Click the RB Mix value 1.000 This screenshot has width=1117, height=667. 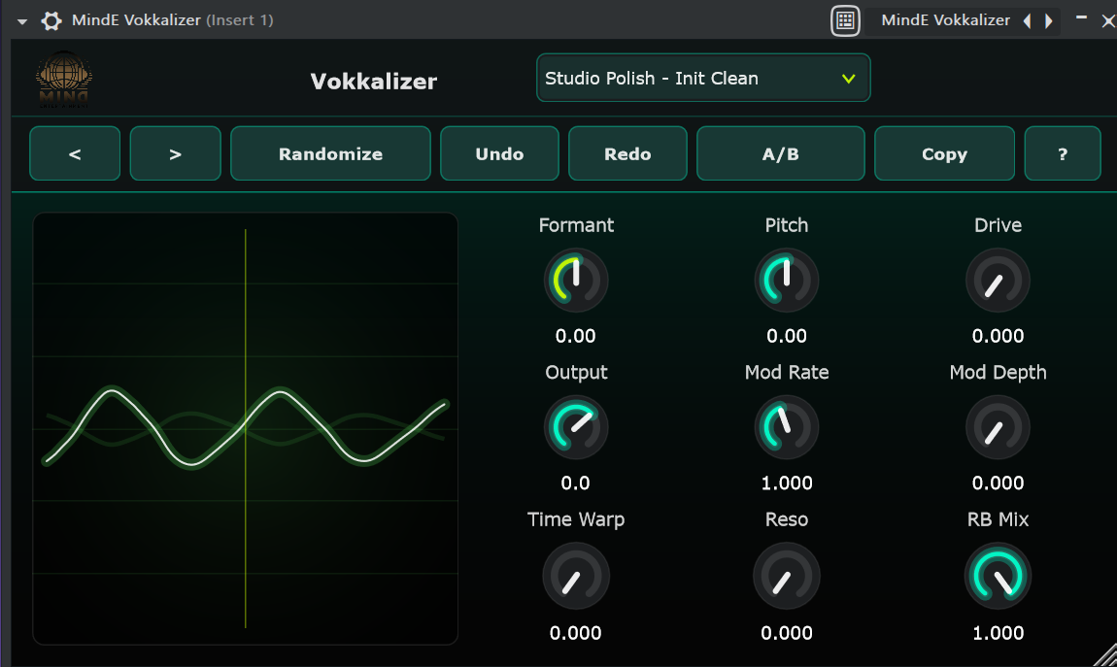pyautogui.click(x=999, y=633)
